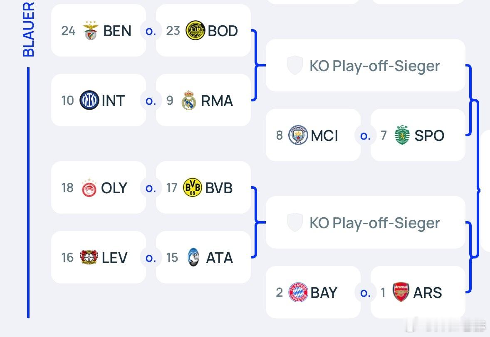Open the lower KO Play-off-Sieger card
490x337 pixels.
365,223
